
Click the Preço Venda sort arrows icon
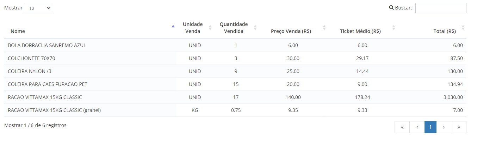click(x=324, y=27)
